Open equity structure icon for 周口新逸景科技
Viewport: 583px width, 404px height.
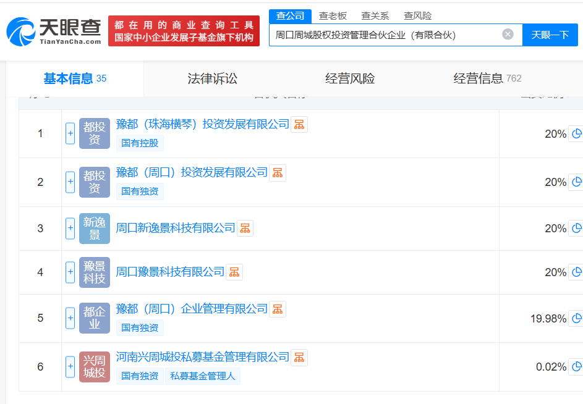(x=245, y=228)
